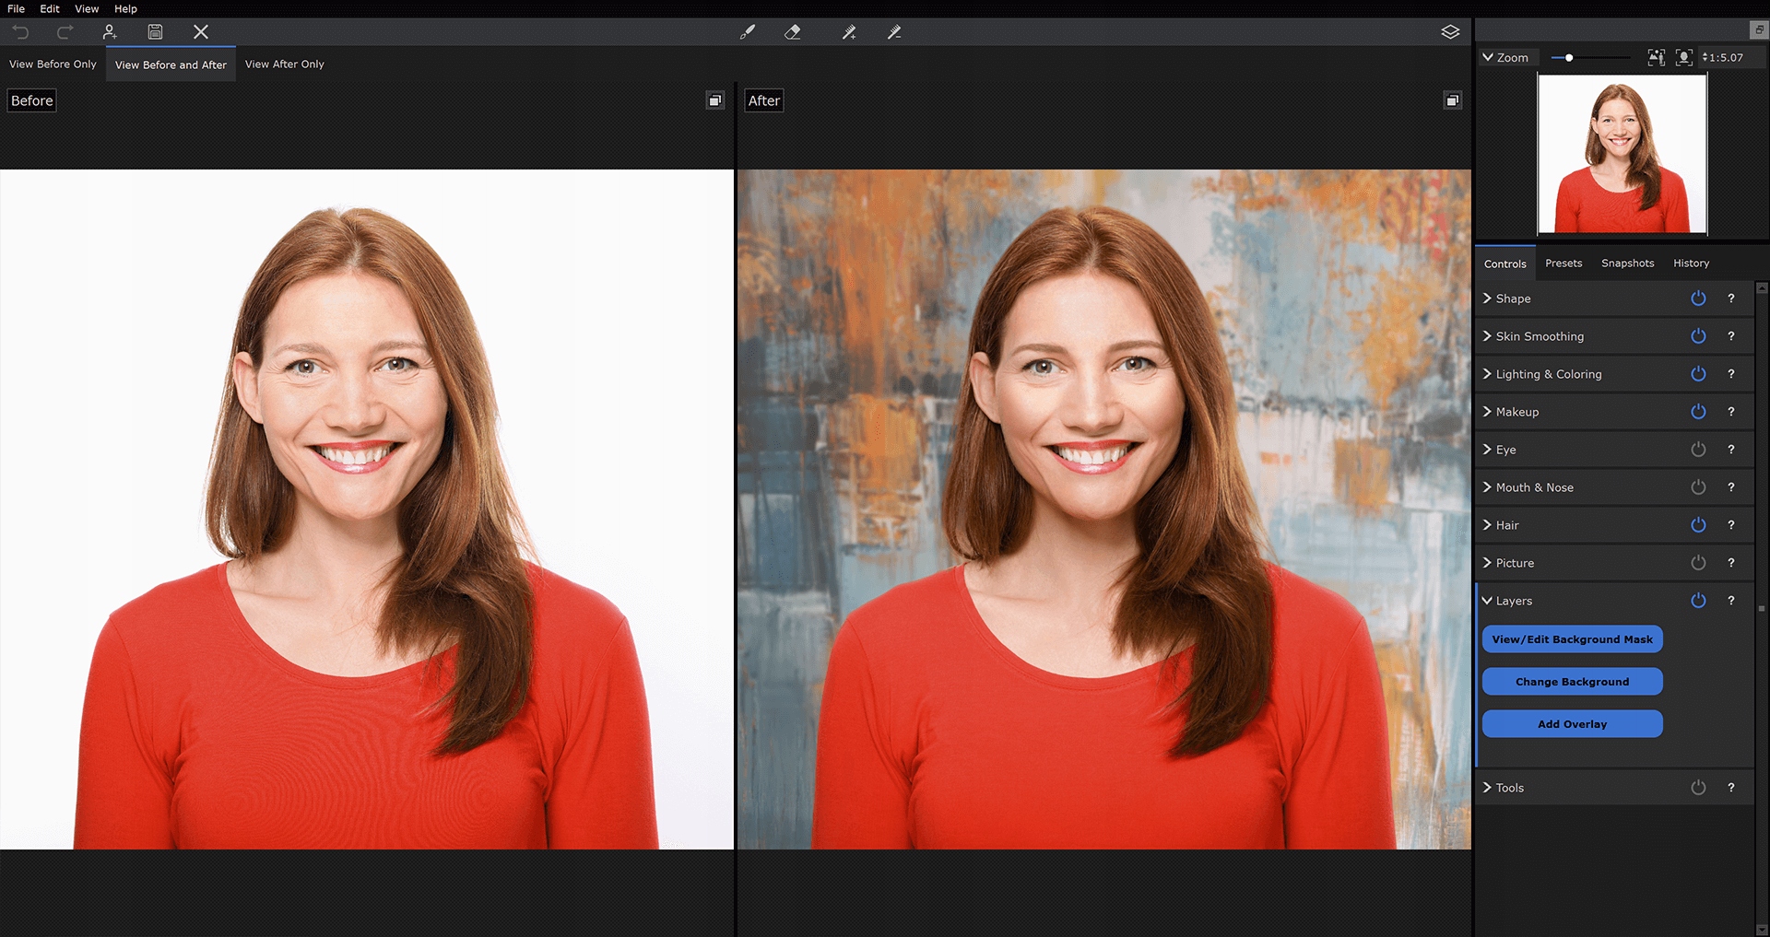Select the eraser tool
The width and height of the screenshot is (1770, 937).
[793, 32]
